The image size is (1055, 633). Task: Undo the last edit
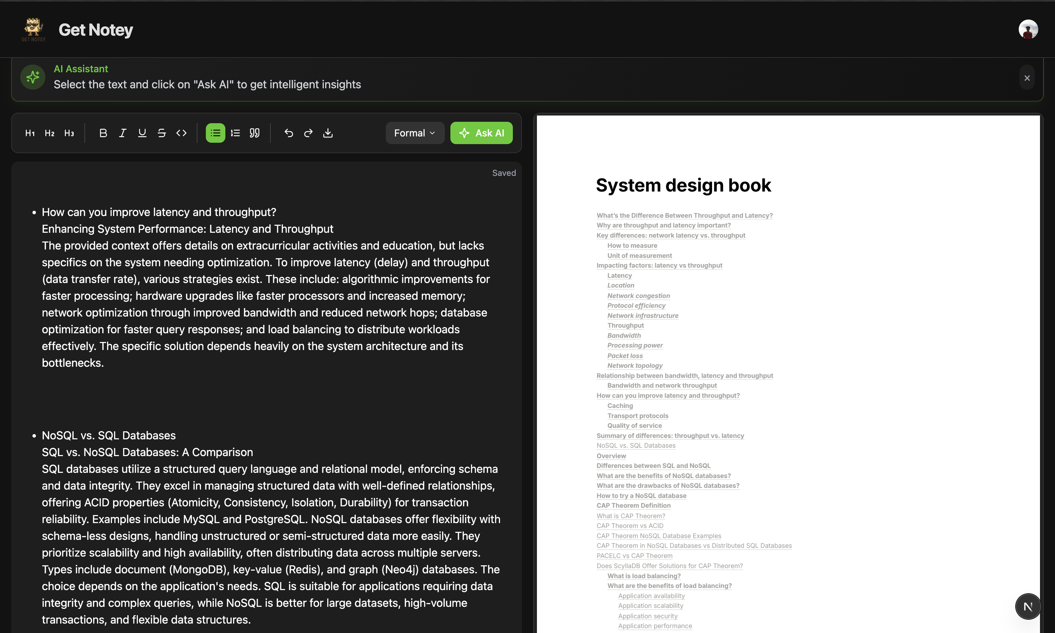click(x=289, y=133)
